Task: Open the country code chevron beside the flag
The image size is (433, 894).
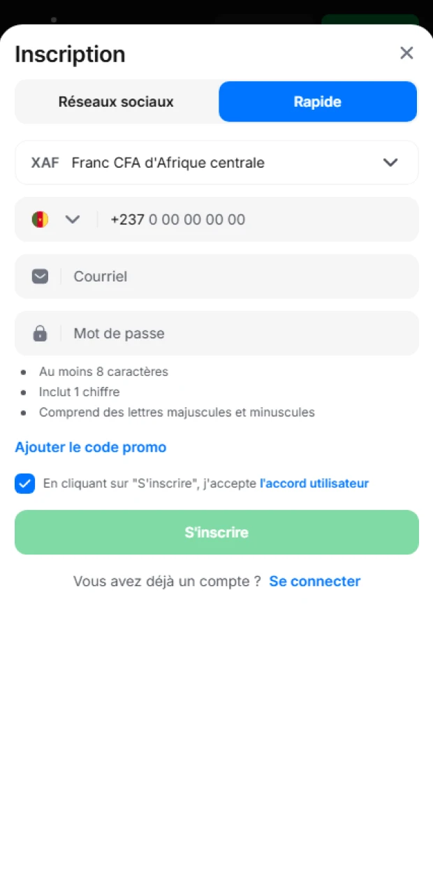Action: 73,219
